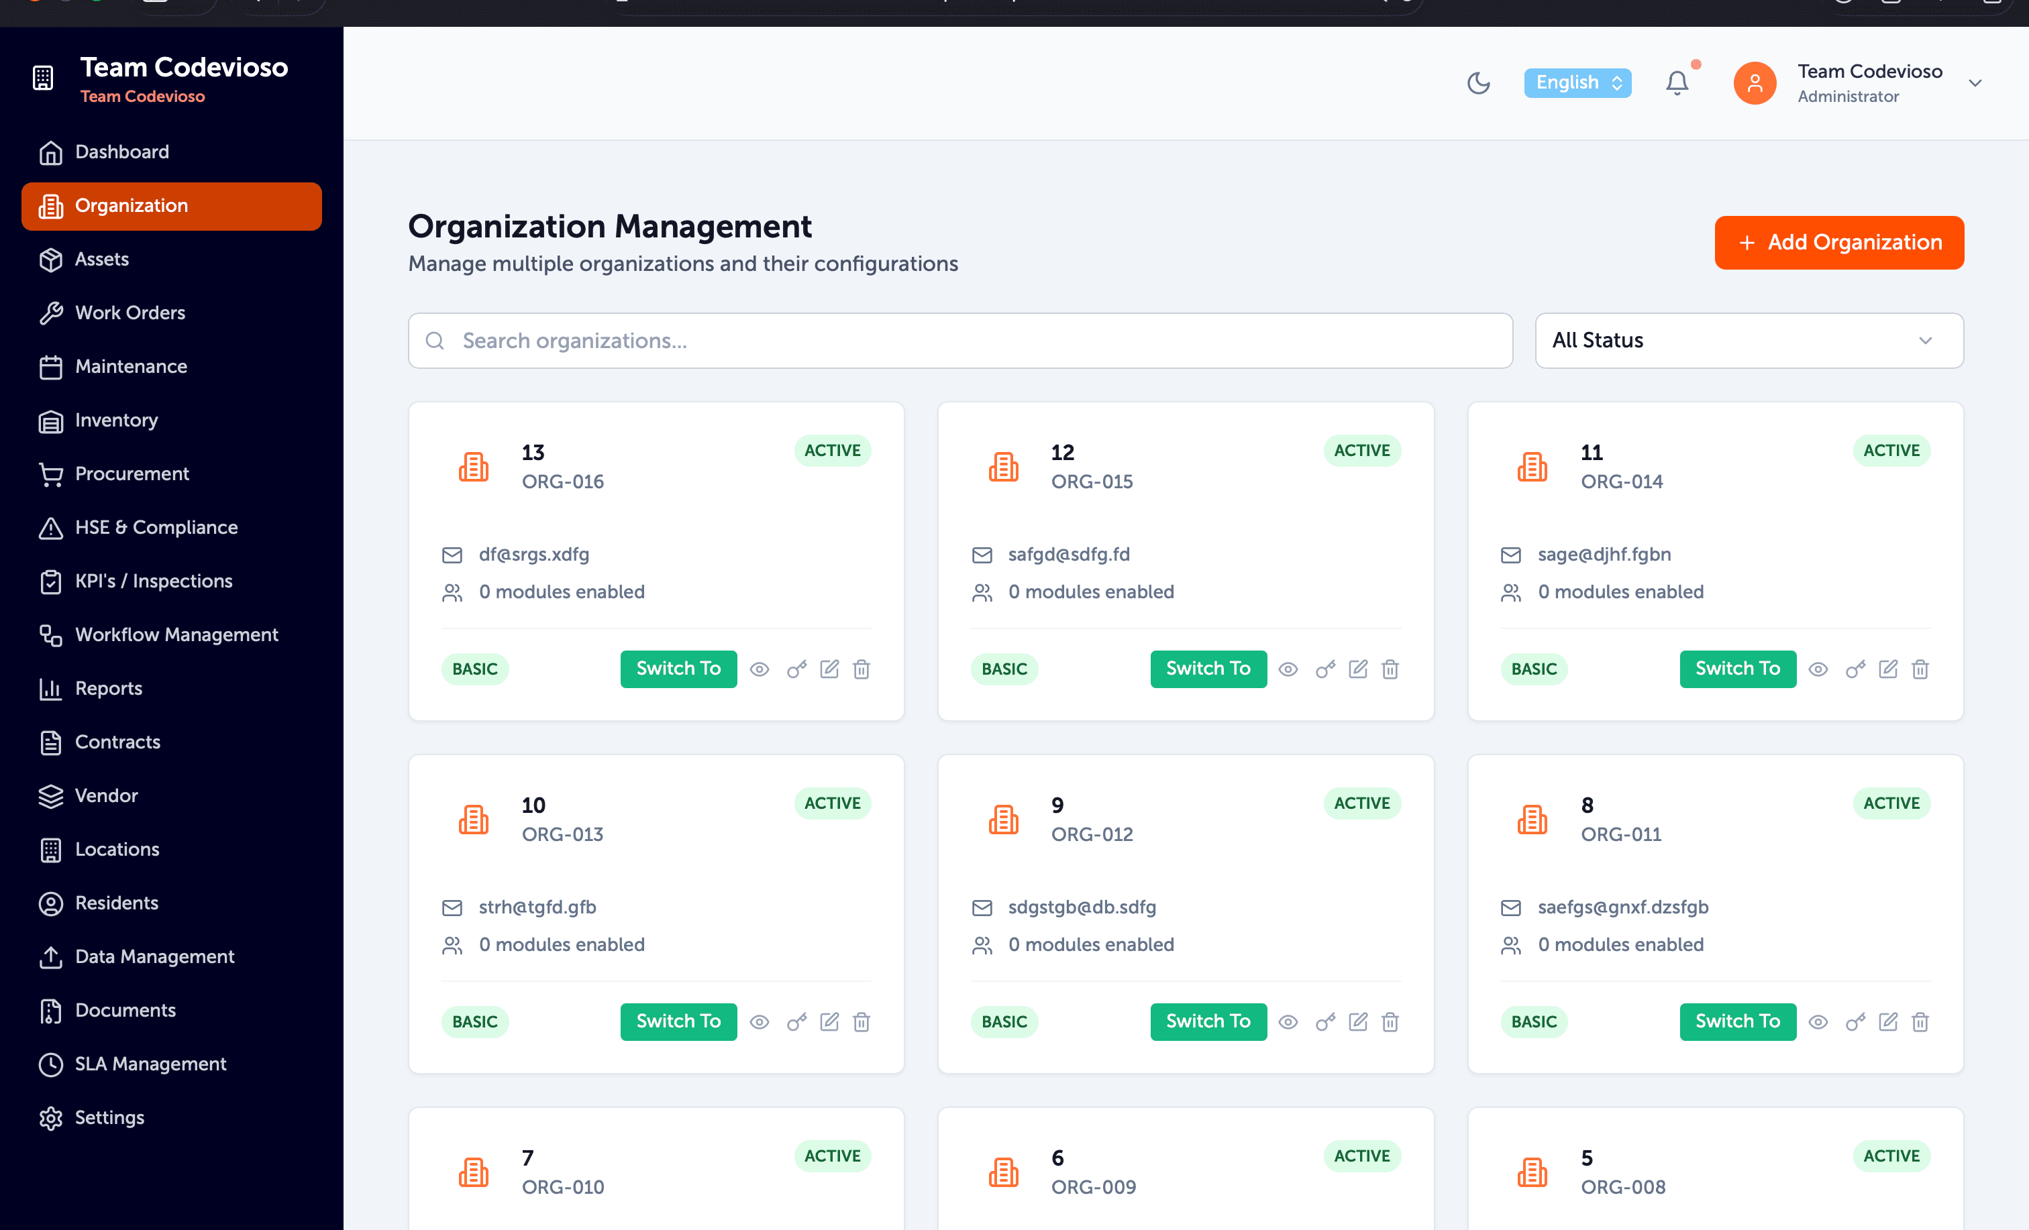Edit organization ORG-012 with the pencil icon
The width and height of the screenshot is (2029, 1230).
1359,1021
